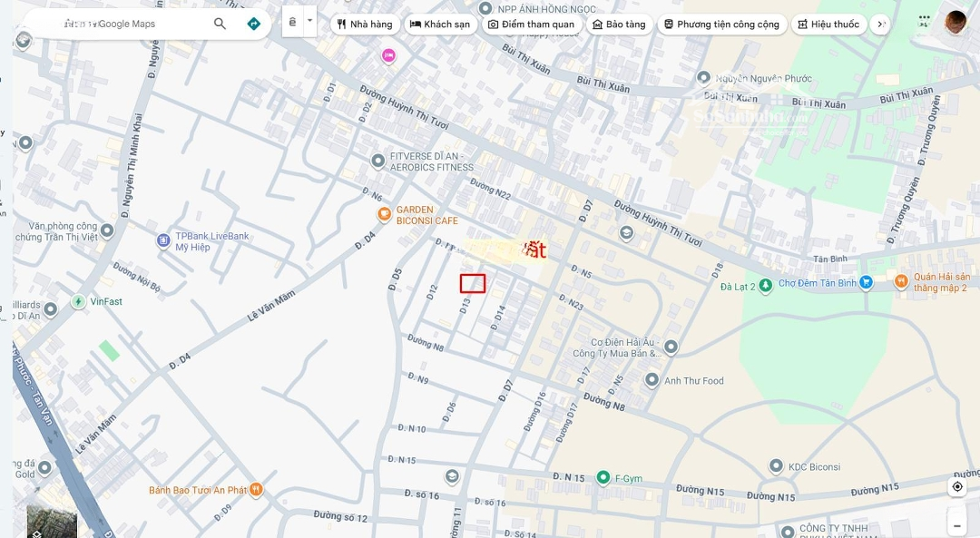Zoom out using the minus button
The height and width of the screenshot is (538, 980).
957,525
